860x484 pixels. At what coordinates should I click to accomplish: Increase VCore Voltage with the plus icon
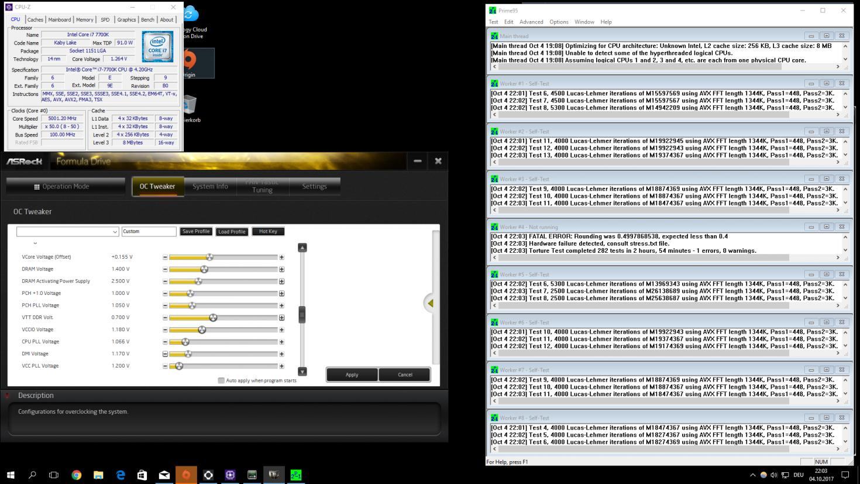click(x=281, y=257)
